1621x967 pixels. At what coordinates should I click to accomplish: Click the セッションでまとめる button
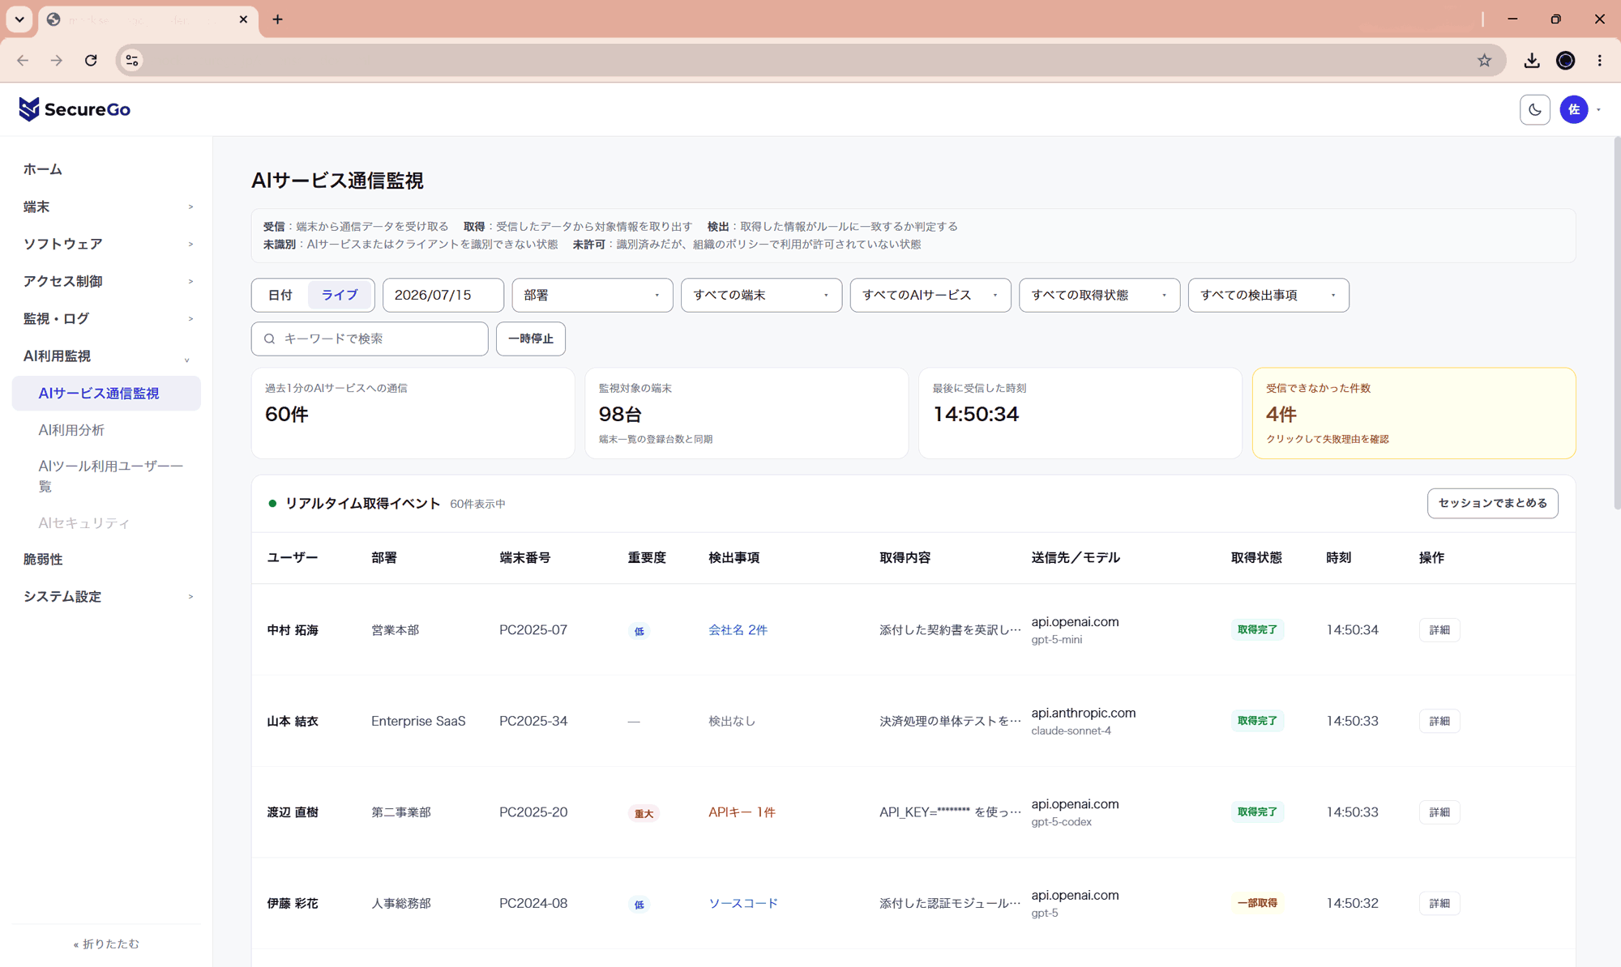point(1492,503)
